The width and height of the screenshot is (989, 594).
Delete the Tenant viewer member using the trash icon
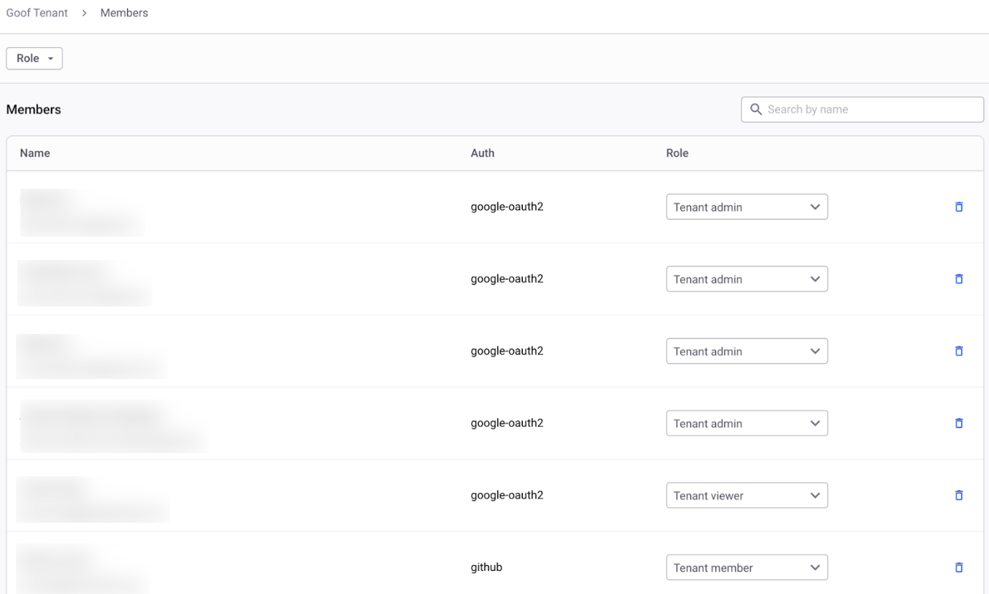click(x=959, y=495)
